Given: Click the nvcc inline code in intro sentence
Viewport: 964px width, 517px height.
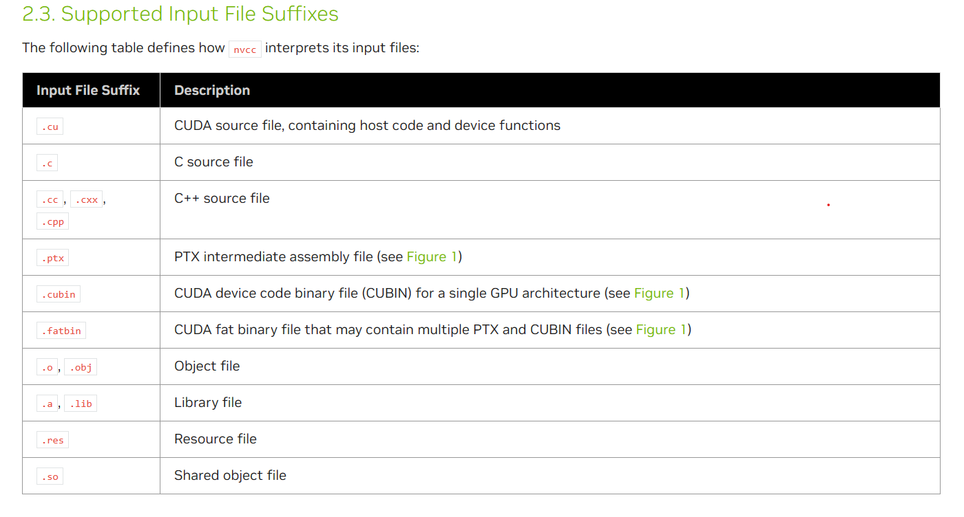Looking at the screenshot, I should click(244, 49).
